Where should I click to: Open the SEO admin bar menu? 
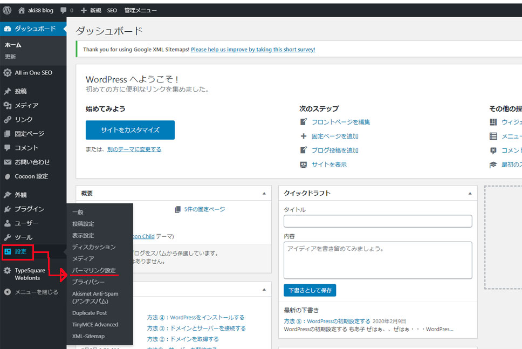coord(112,10)
